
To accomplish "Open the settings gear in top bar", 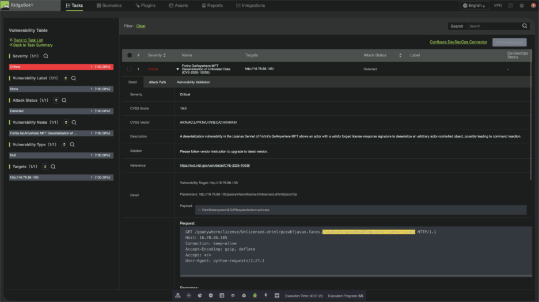I will [x=522, y=6].
